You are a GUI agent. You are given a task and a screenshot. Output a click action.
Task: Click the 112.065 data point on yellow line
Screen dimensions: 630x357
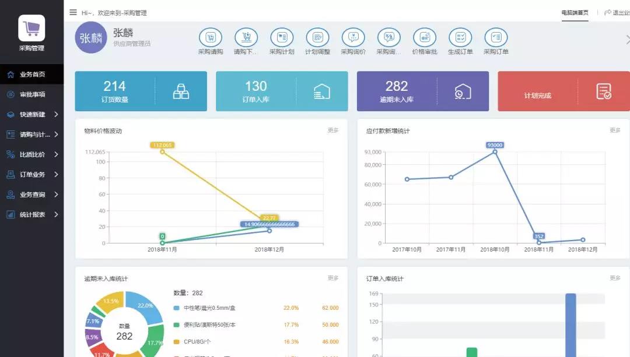(162, 151)
